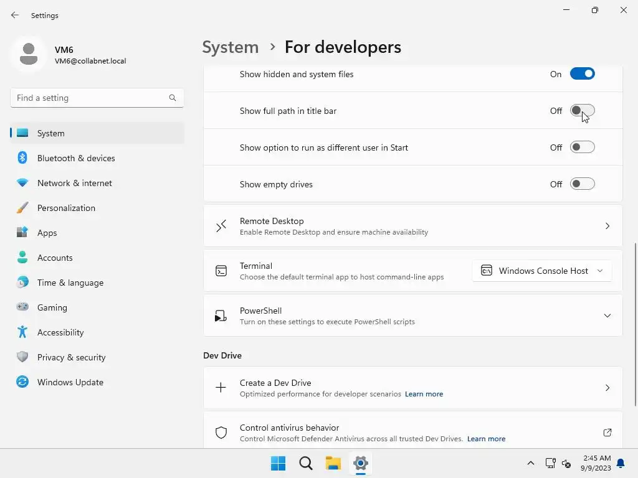Click the Gaming controller icon
The image size is (638, 478).
click(x=22, y=307)
